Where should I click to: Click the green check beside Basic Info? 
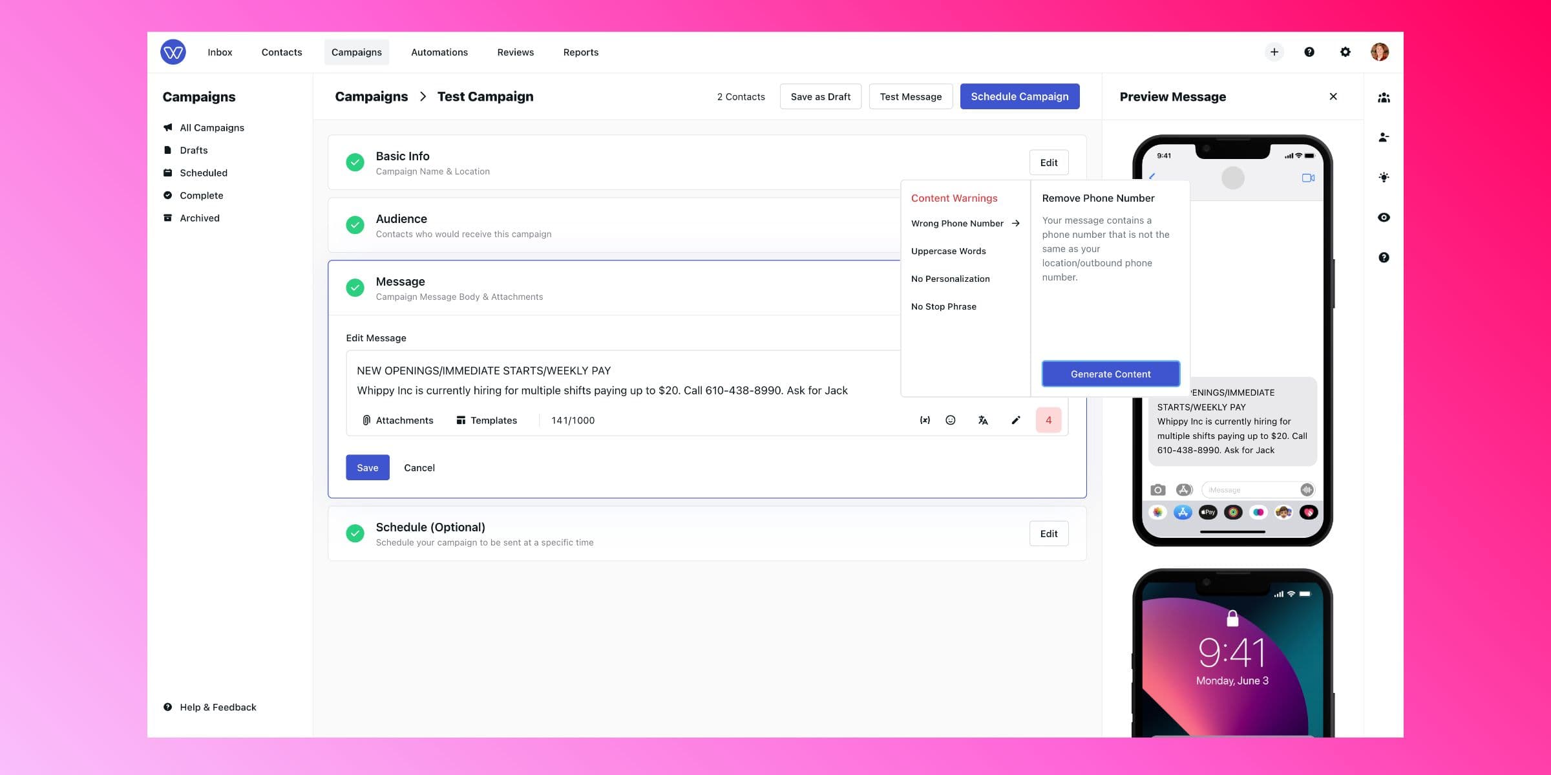[355, 162]
